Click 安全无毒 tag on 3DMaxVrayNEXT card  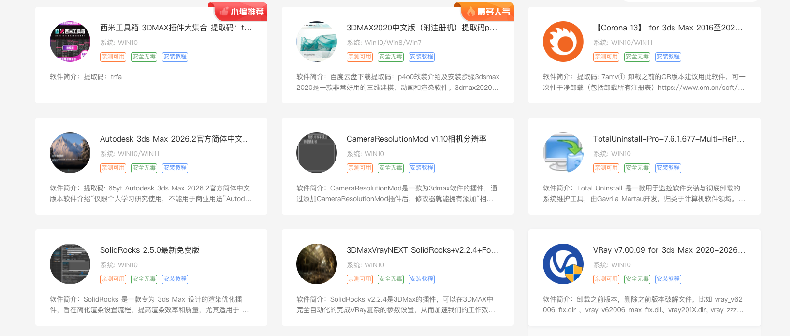(391, 279)
